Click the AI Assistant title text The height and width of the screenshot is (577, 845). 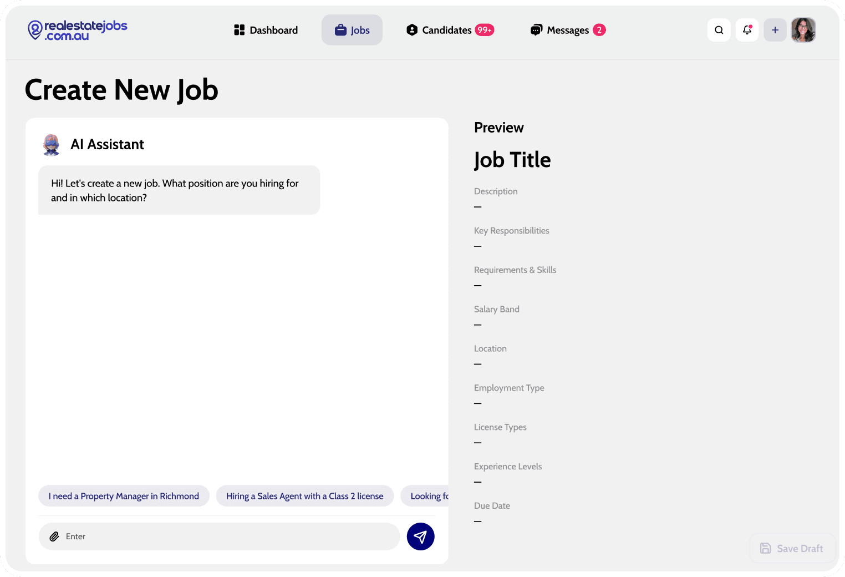(108, 145)
